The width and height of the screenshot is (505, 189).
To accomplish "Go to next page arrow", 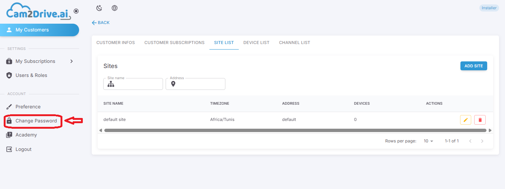I will point(482,141).
